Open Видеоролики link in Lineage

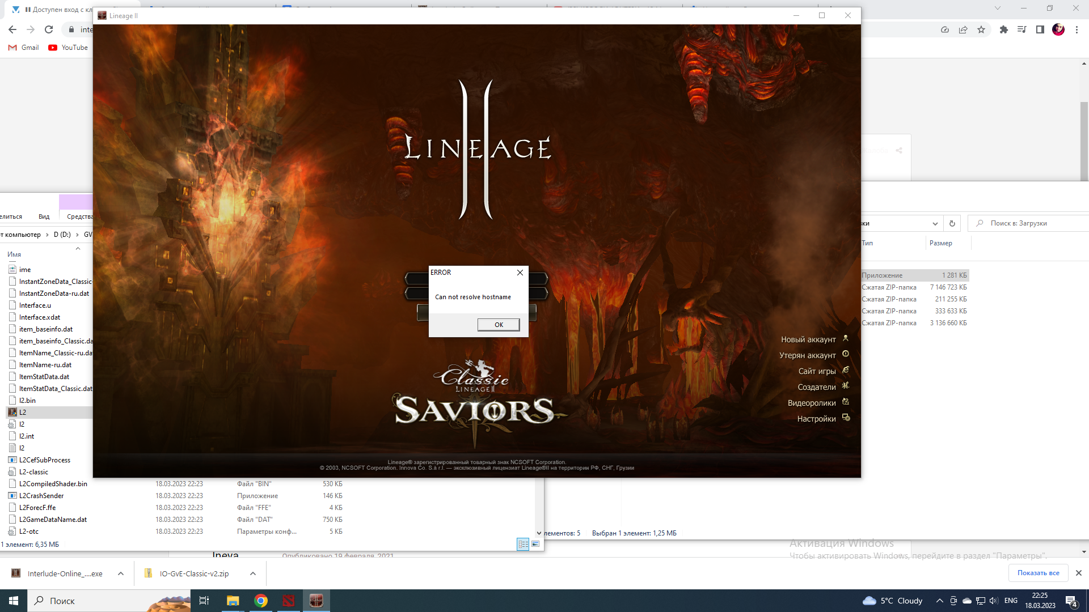(x=812, y=403)
